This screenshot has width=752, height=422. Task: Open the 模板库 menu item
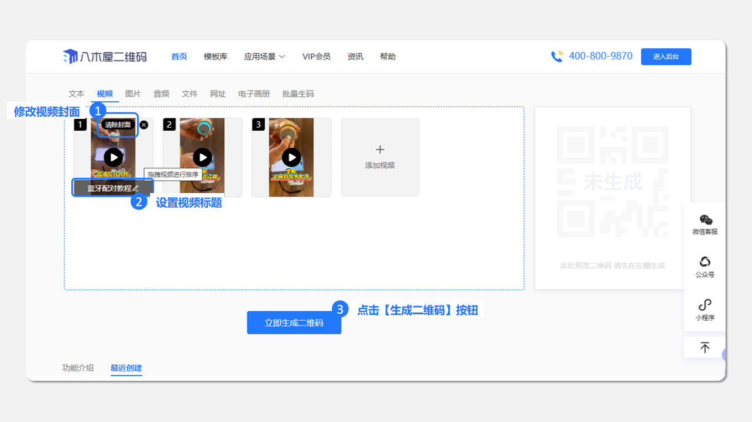point(215,57)
